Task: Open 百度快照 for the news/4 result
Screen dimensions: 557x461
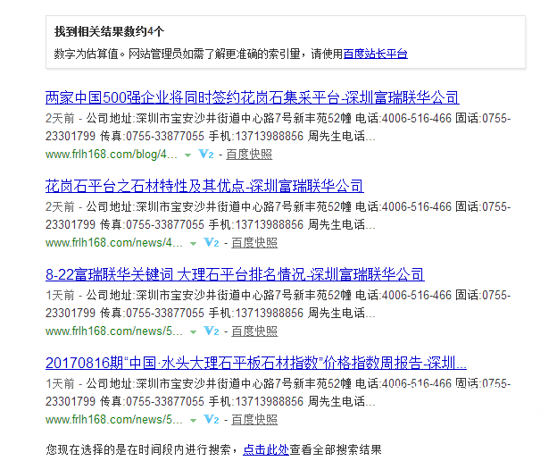Action: 254,243
